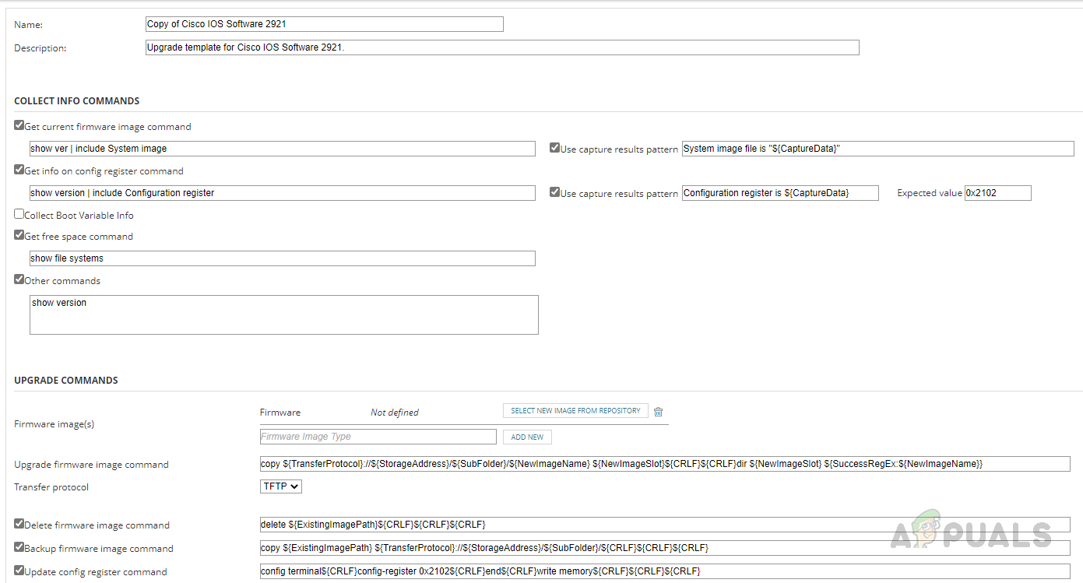Screen dimensions: 1083x583
Task: Click the template Name field
Action: [324, 24]
